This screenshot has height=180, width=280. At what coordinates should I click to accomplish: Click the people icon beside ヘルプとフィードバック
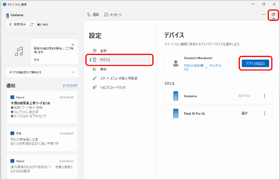(x=94, y=87)
